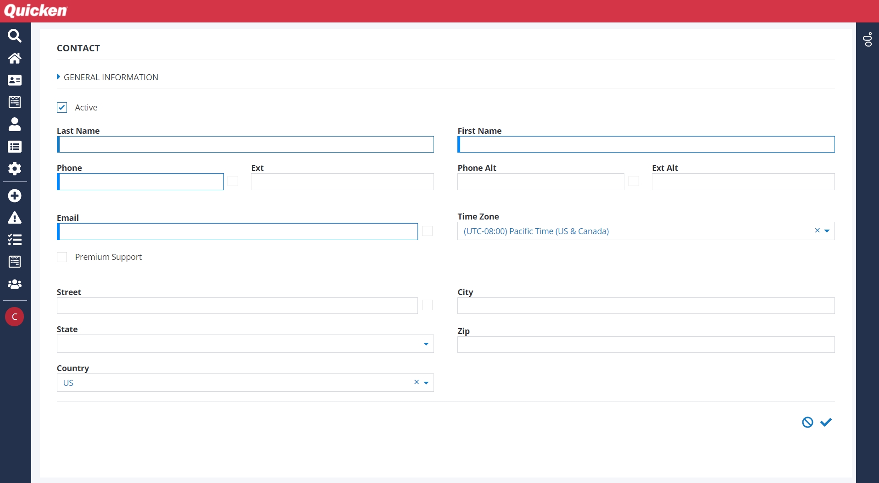Tick the checkbox beside the Email field
879x483 pixels.
click(x=427, y=231)
